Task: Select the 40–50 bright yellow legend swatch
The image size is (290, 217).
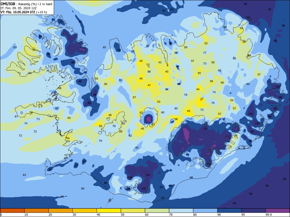Action: click(x=109, y=211)
